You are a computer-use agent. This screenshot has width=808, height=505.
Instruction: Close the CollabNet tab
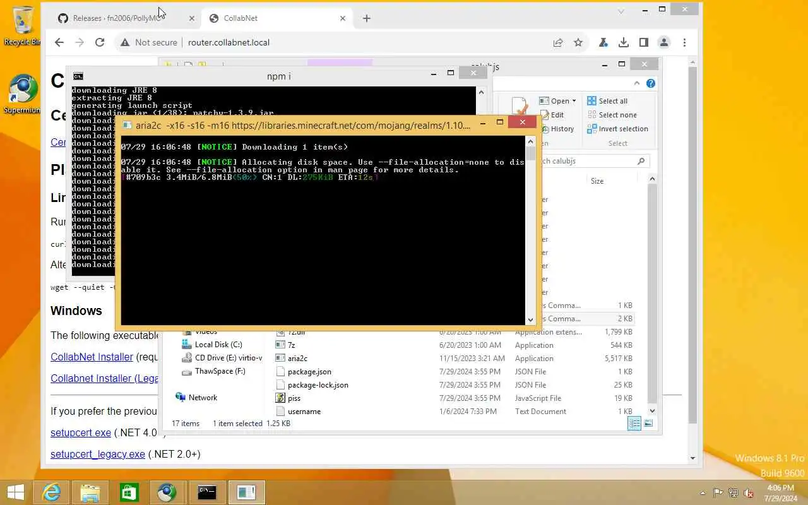coord(343,18)
